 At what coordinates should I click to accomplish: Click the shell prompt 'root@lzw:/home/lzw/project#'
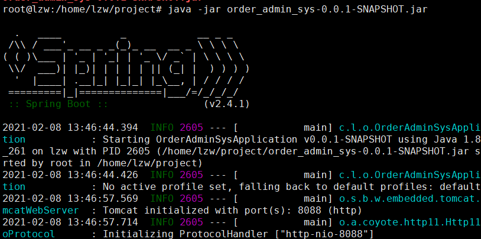click(x=82, y=9)
